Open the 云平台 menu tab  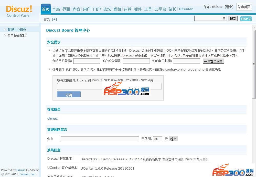coord(160,9)
